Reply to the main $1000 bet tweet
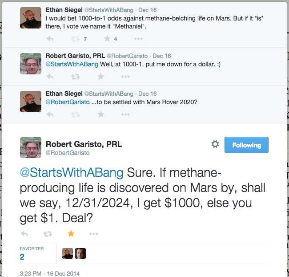289x277 pixels. pyautogui.click(x=24, y=234)
